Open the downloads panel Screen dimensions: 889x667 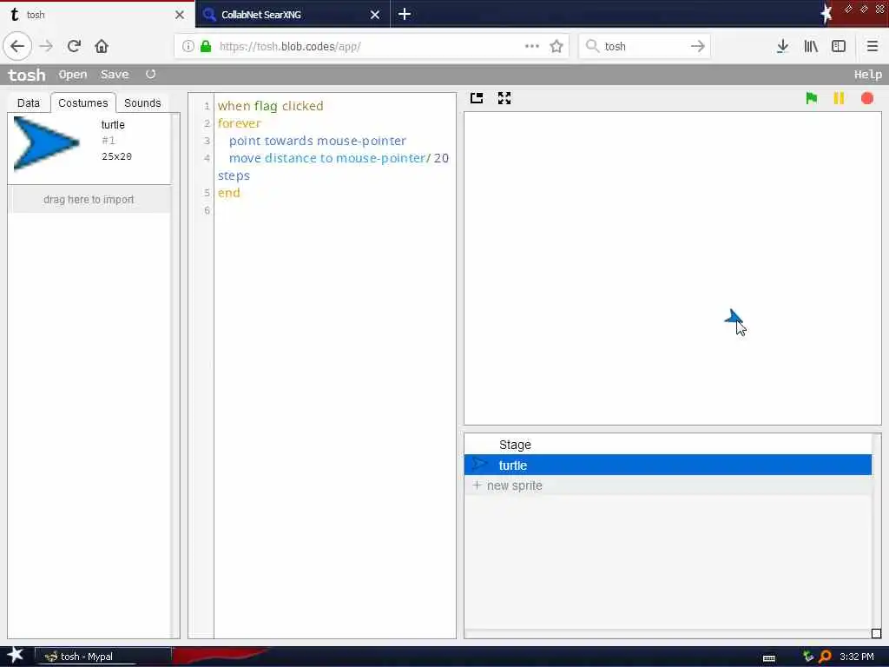pos(782,46)
